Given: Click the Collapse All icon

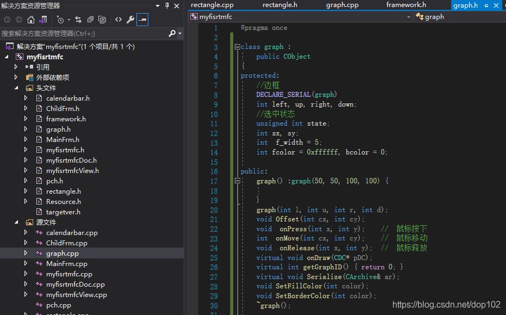Looking at the screenshot, I should [x=90, y=20].
